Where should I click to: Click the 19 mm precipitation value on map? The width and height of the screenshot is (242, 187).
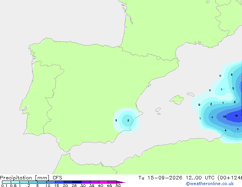pyautogui.click(x=236, y=116)
